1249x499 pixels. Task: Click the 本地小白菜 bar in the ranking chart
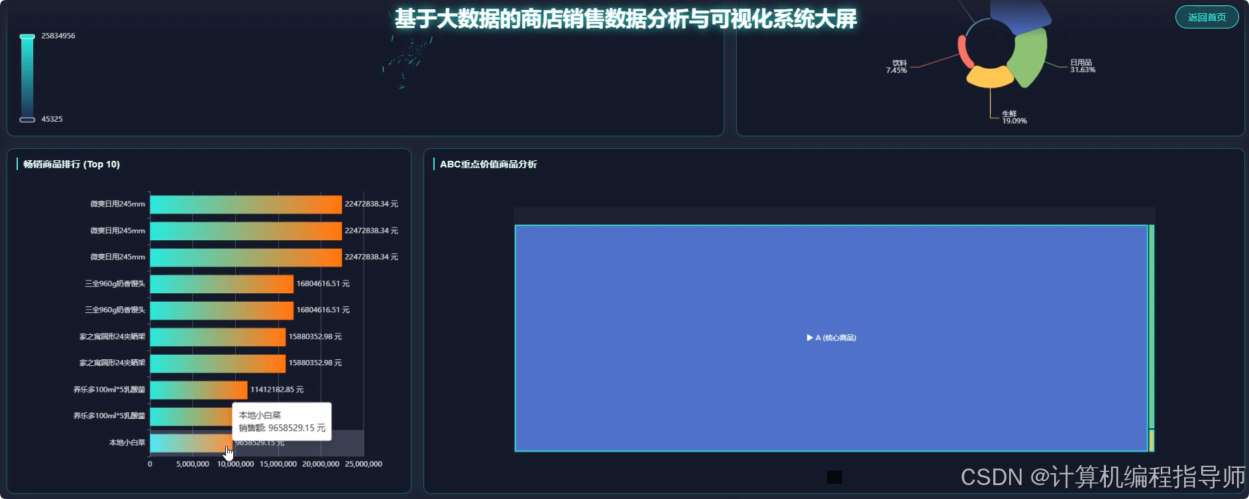pos(191,443)
